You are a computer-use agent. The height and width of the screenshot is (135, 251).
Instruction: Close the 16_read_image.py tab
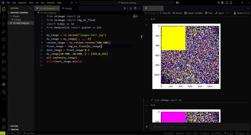point(58,8)
